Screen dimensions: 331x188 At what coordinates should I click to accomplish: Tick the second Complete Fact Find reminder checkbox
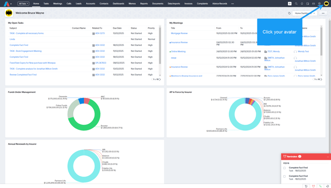coord(285,177)
